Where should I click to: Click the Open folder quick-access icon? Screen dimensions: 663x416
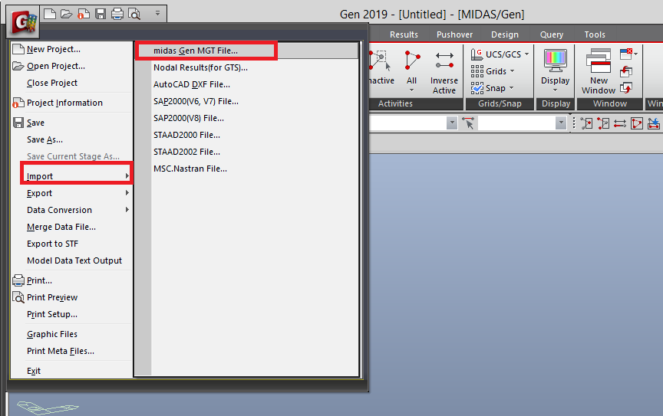67,14
